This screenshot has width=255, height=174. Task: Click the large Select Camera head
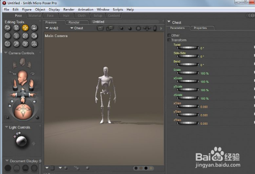click(22, 78)
